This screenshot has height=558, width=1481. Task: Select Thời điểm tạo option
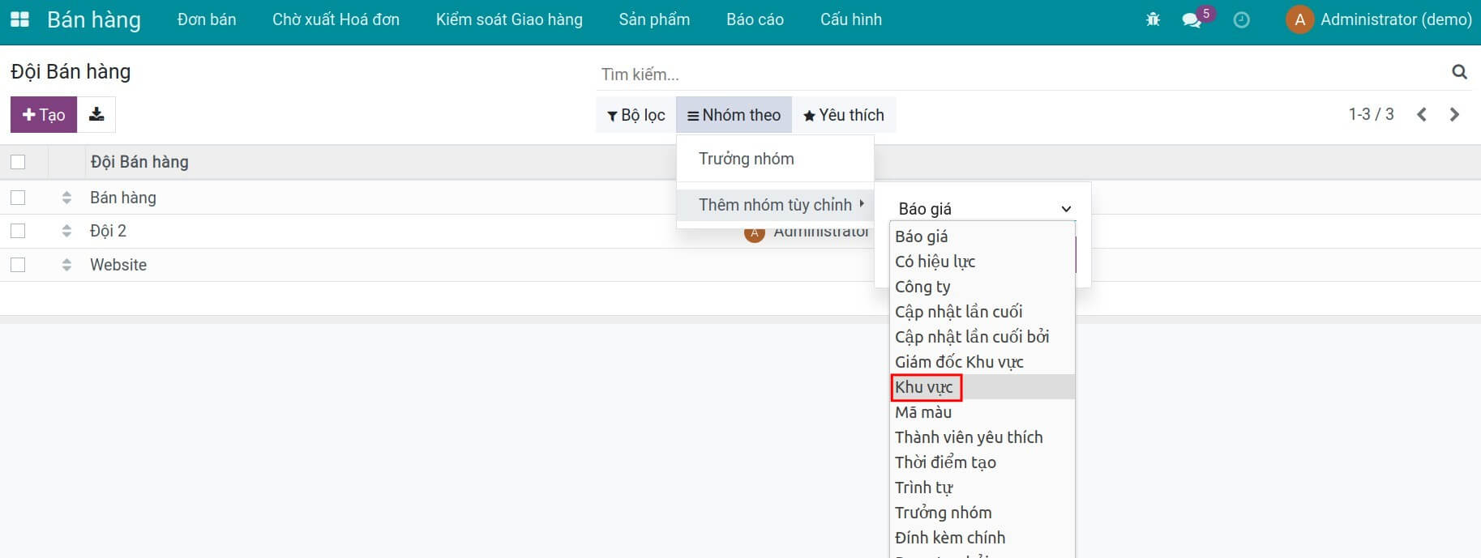[982, 462]
